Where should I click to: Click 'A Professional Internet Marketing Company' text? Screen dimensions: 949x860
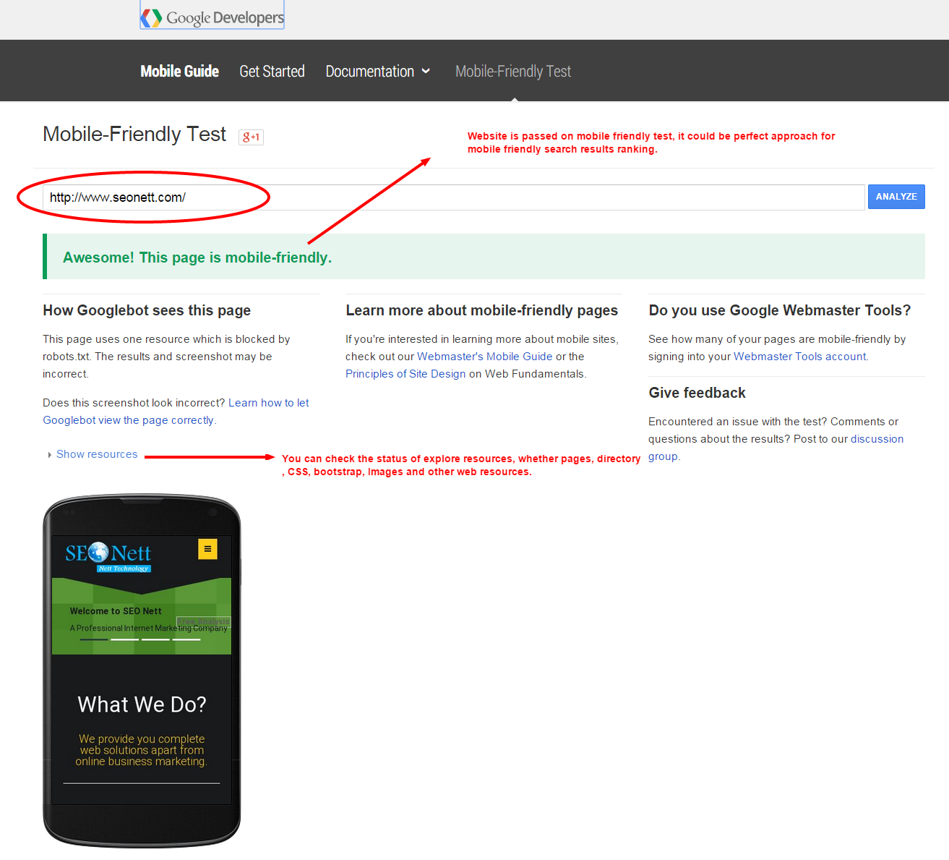(x=148, y=629)
